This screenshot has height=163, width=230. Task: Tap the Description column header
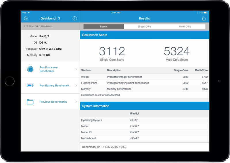pyautogui.click(x=114, y=70)
